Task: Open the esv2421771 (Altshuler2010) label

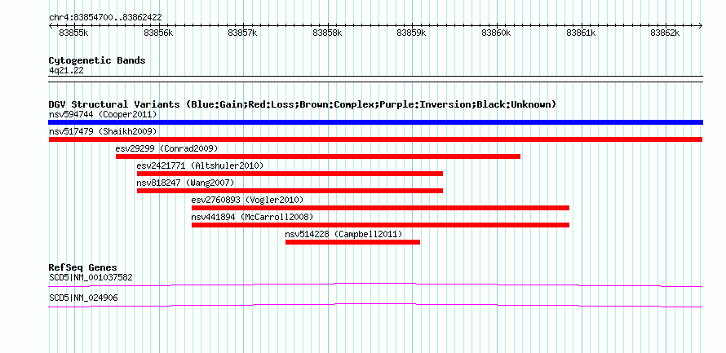Action: tap(200, 165)
